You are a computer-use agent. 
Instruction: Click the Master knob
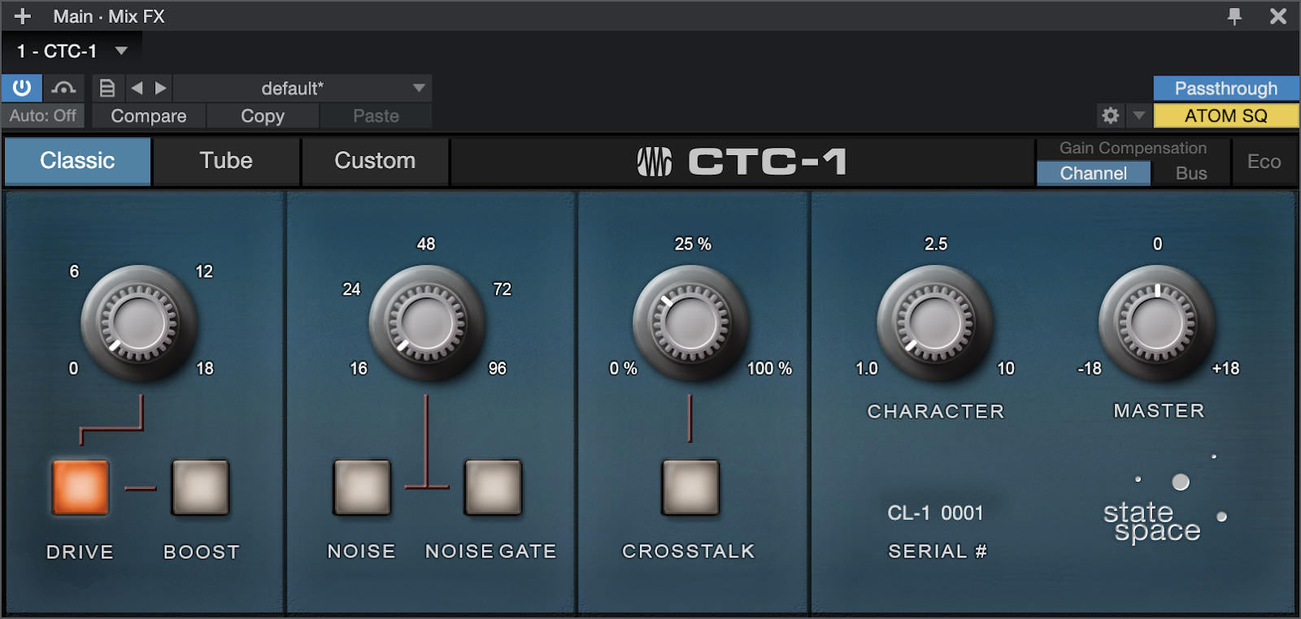(x=1157, y=323)
